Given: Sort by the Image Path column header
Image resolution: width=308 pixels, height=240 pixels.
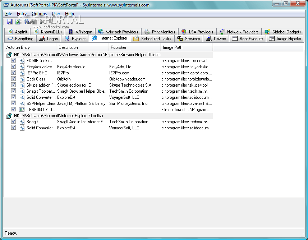Looking at the screenshot, I should tap(187, 47).
